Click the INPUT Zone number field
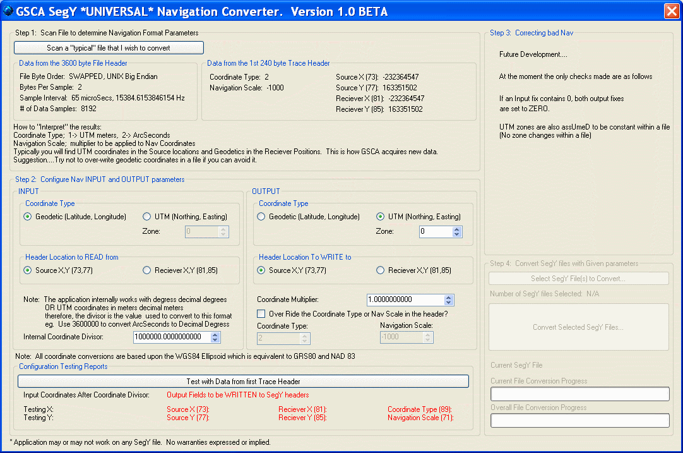 coord(203,231)
